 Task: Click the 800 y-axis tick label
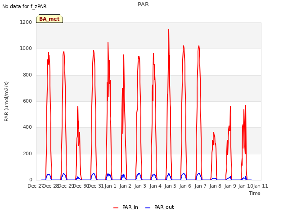27,75
